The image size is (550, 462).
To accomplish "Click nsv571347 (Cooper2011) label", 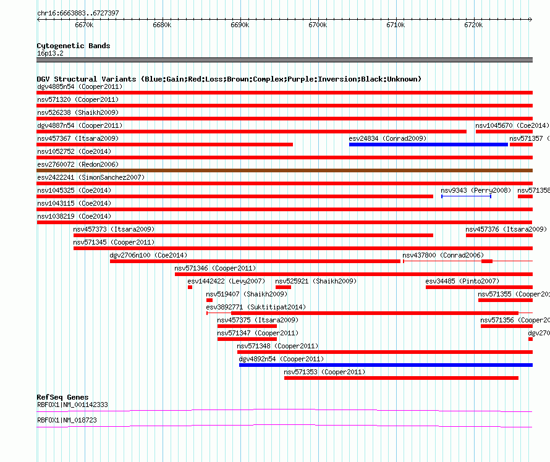I will pos(258,333).
